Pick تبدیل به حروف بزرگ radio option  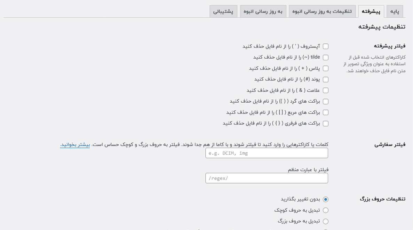pyautogui.click(x=326, y=222)
